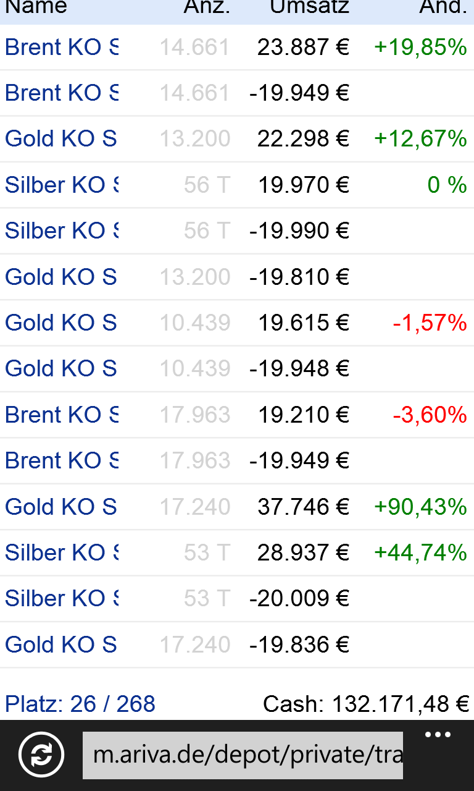Click the Umsatz column header
Screen dimensions: 474x791
pyautogui.click(x=309, y=7)
